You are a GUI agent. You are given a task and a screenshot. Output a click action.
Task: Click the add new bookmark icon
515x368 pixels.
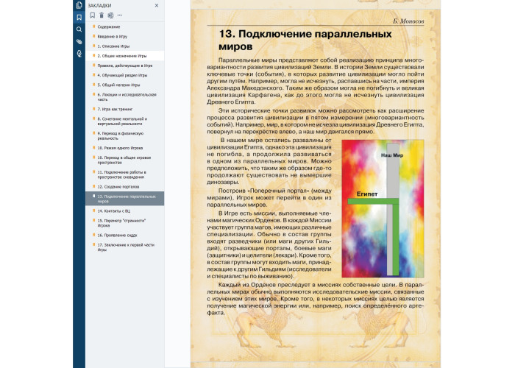(93, 15)
